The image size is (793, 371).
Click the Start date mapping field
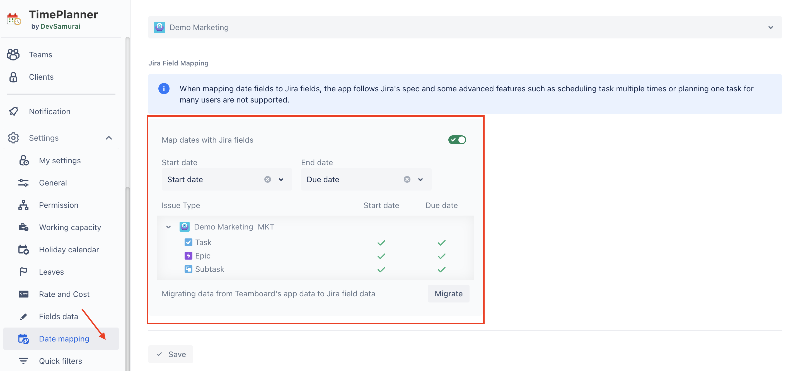pos(227,179)
